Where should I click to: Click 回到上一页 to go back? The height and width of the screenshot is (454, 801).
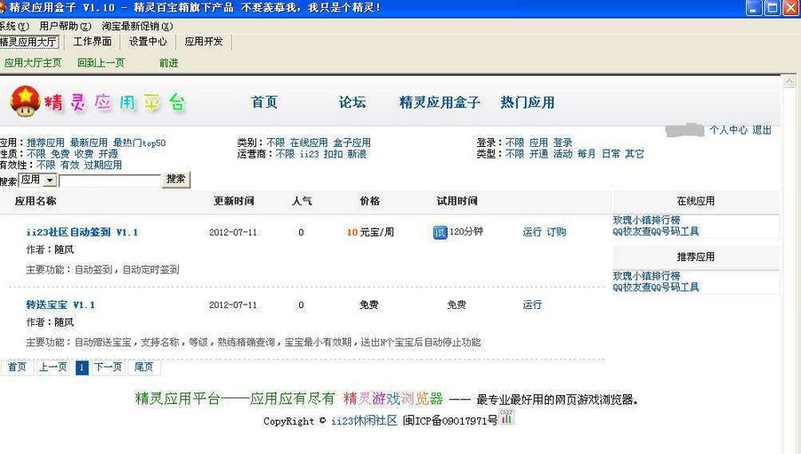pos(101,63)
